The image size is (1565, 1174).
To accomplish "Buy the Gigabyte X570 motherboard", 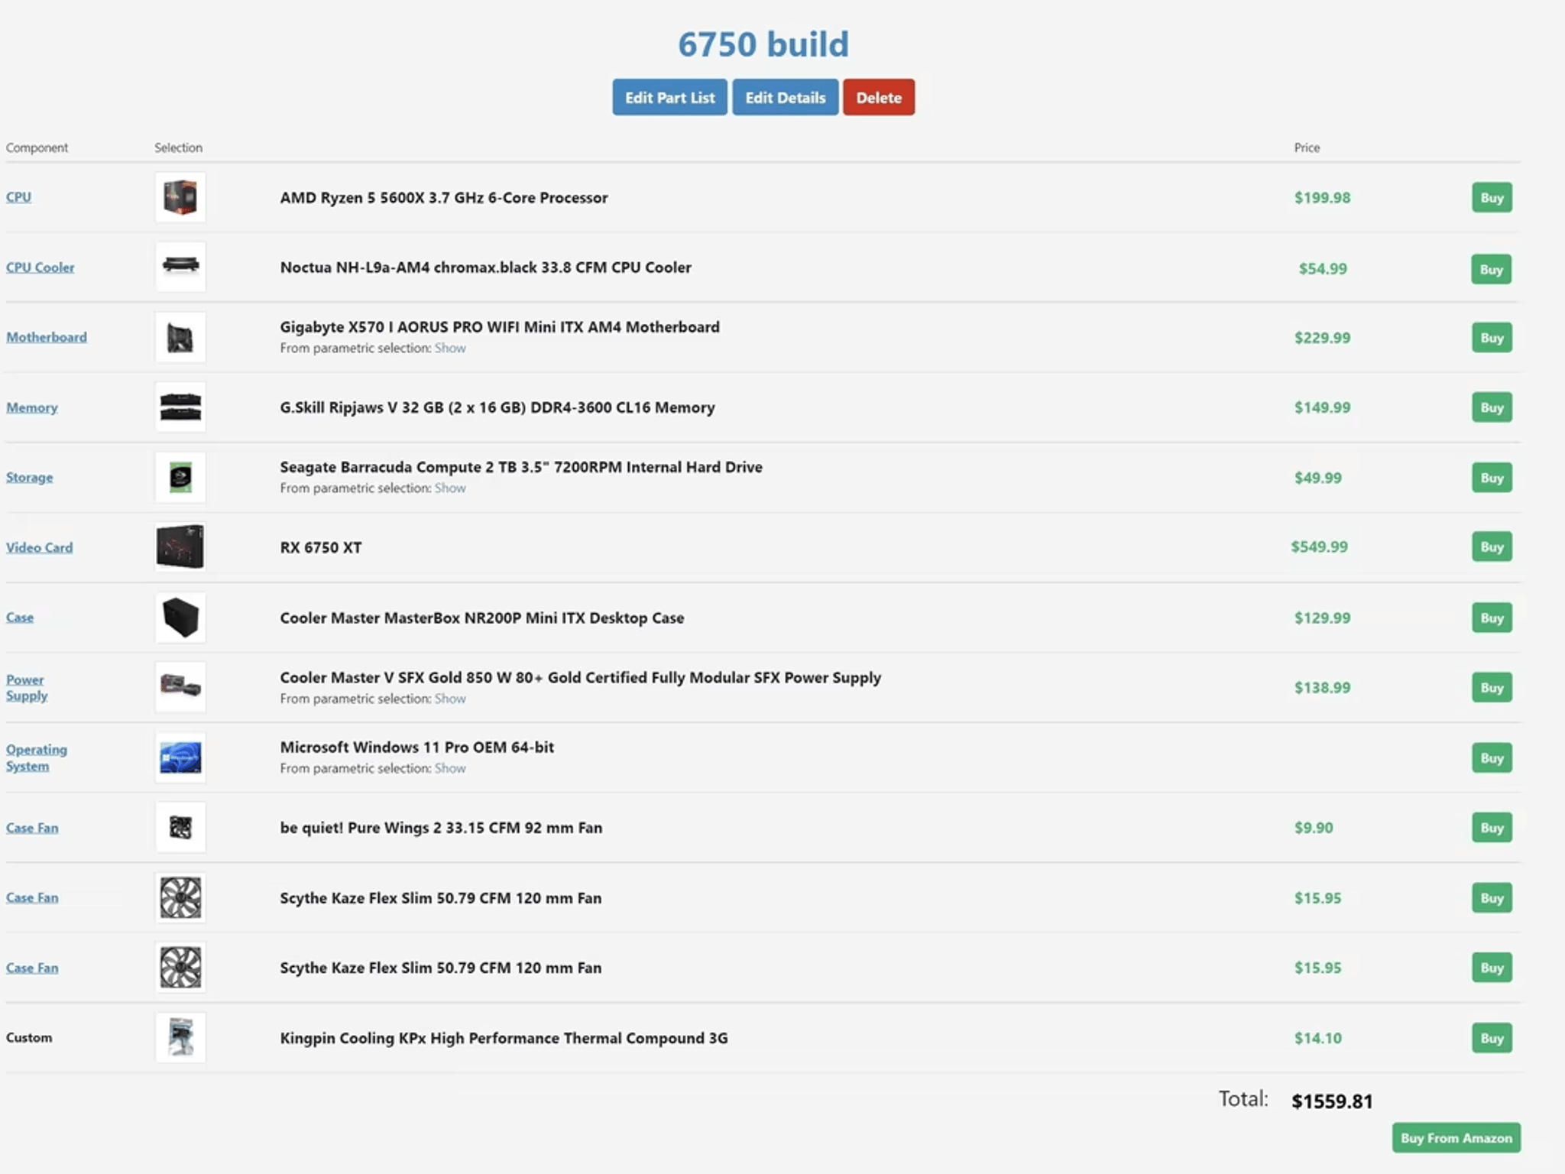I will [1491, 338].
